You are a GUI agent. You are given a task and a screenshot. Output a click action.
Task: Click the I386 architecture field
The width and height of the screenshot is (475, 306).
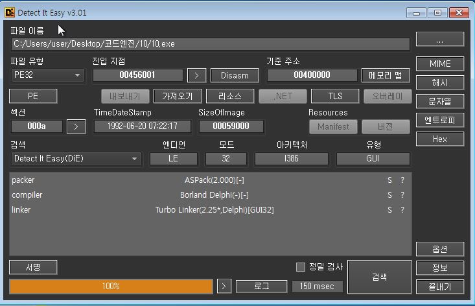point(292,159)
